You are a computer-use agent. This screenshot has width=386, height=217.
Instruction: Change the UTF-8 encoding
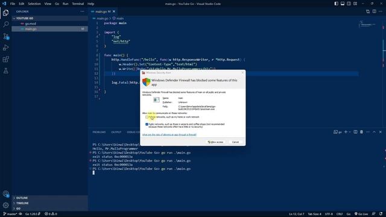click(x=329, y=214)
